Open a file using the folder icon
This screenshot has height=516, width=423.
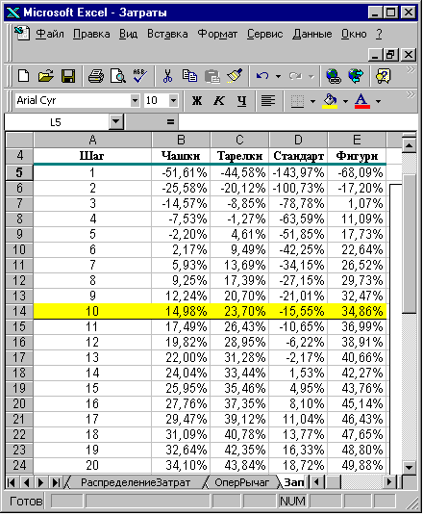click(46, 76)
